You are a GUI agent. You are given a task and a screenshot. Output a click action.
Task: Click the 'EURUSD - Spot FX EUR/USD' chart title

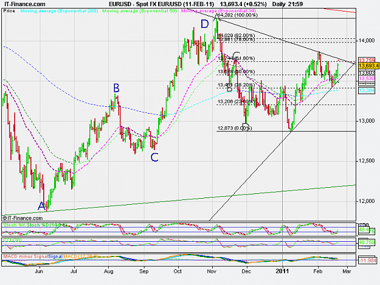[x=146, y=4]
